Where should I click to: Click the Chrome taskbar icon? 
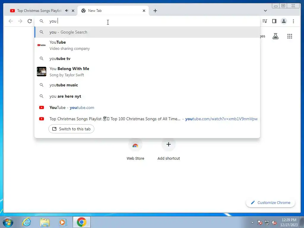(81, 222)
